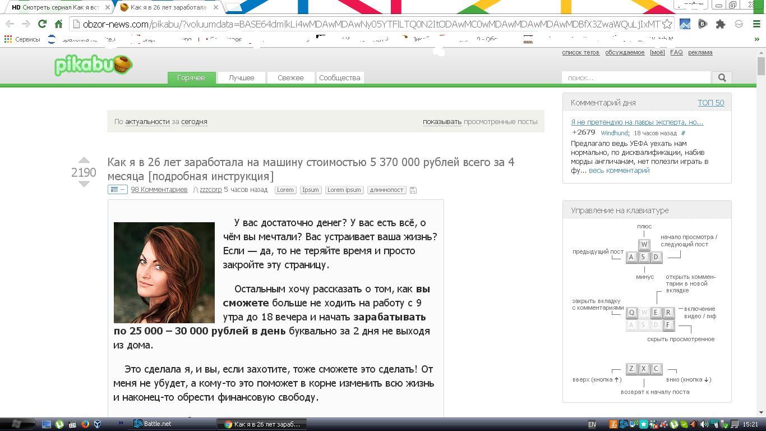
Task: Click the Pikabu logo
Action: point(93,65)
